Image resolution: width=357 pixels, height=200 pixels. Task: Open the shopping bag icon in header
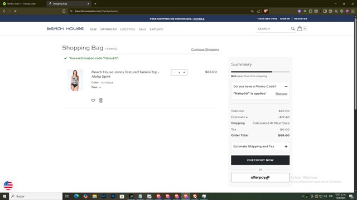[300, 28]
